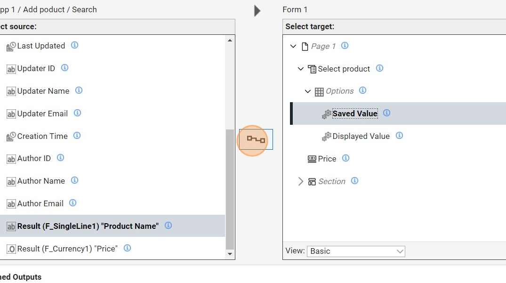
Task: Open info for Result Product Name
Action: 168,226
